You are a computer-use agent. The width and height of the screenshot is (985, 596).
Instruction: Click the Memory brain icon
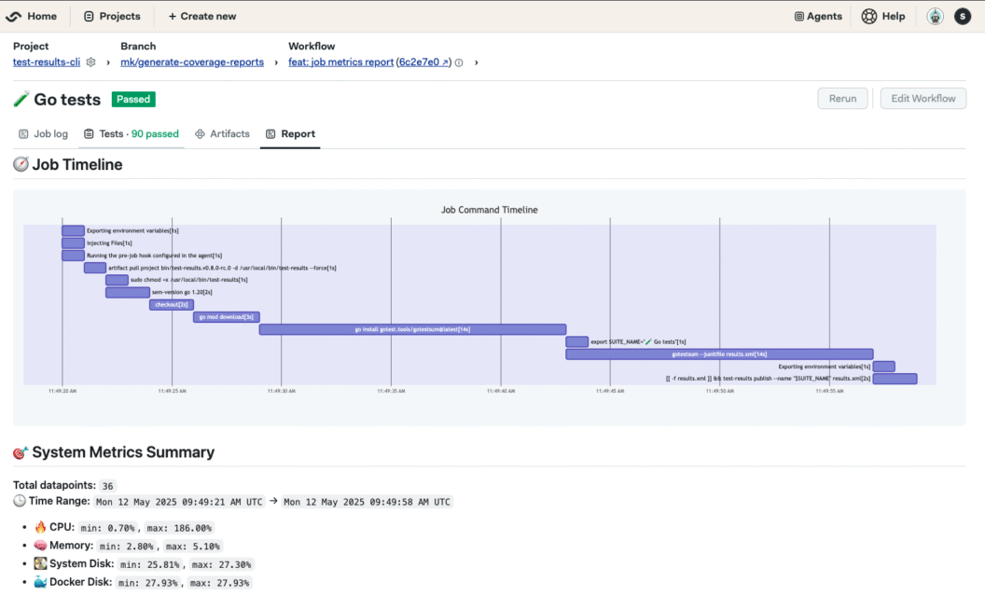(40, 545)
